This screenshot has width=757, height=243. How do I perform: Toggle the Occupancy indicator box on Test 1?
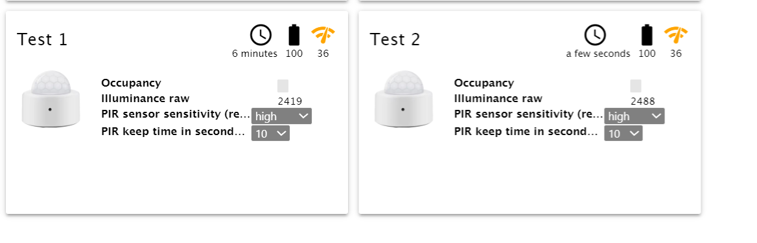[x=283, y=86]
